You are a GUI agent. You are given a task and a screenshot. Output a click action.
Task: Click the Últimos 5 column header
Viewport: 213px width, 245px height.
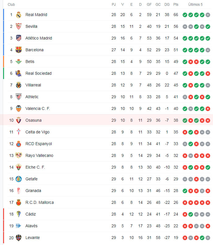pos(195,5)
